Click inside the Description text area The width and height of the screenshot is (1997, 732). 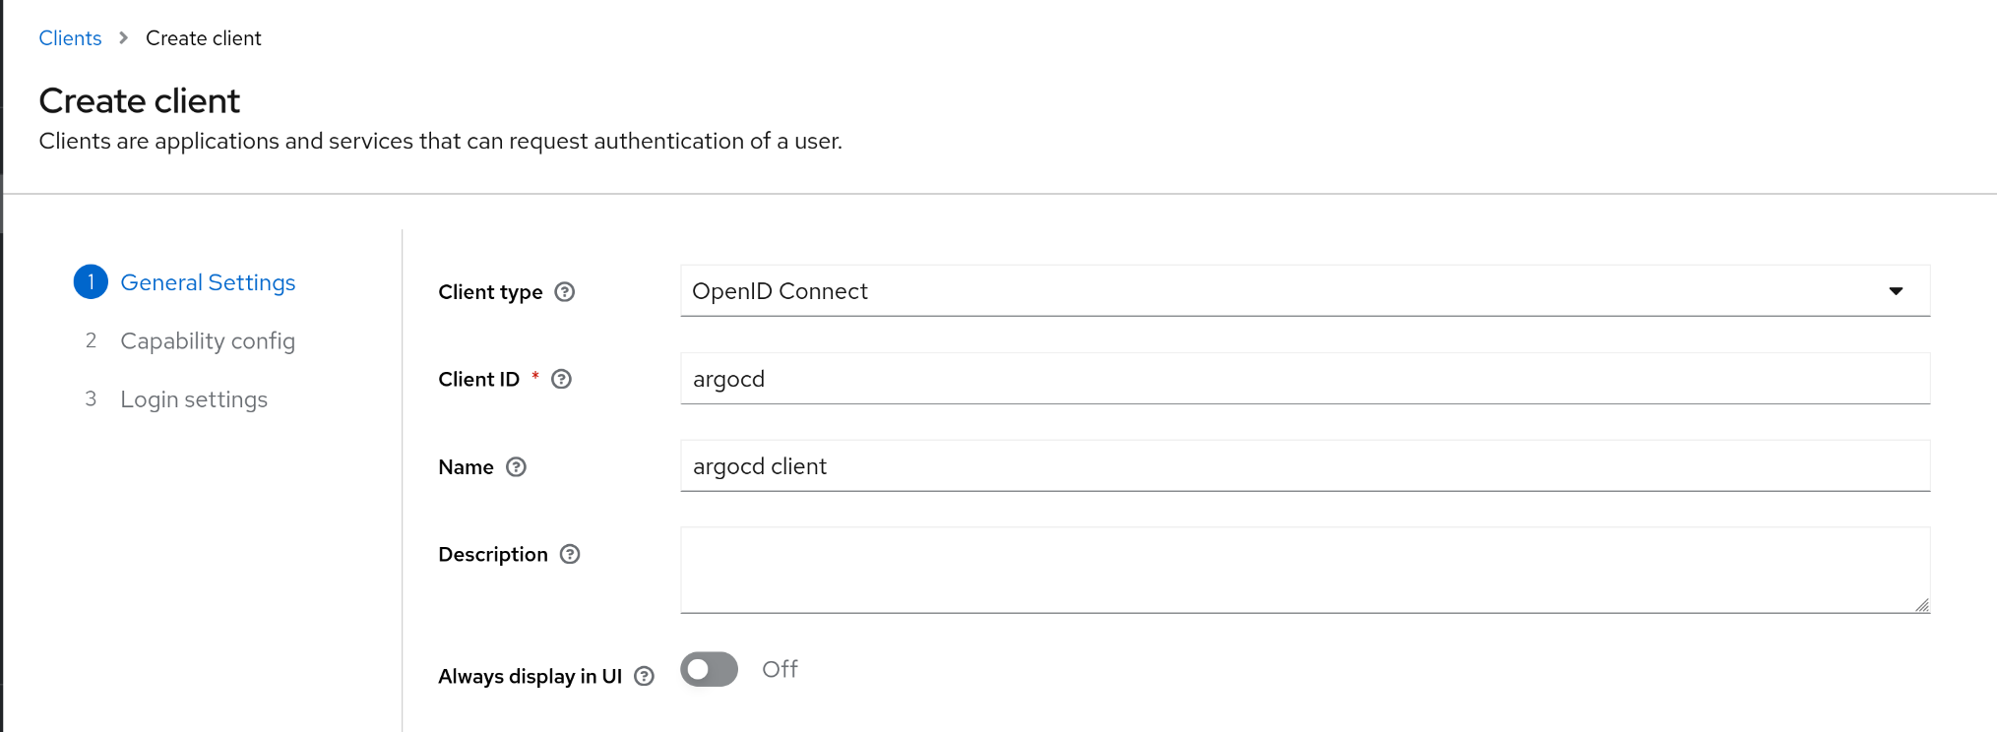coord(1303,570)
